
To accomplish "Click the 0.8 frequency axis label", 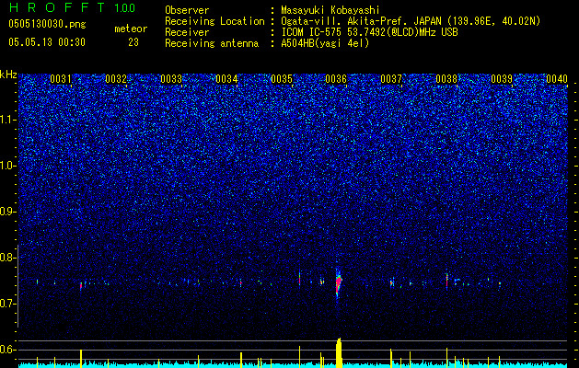I will click(x=8, y=258).
